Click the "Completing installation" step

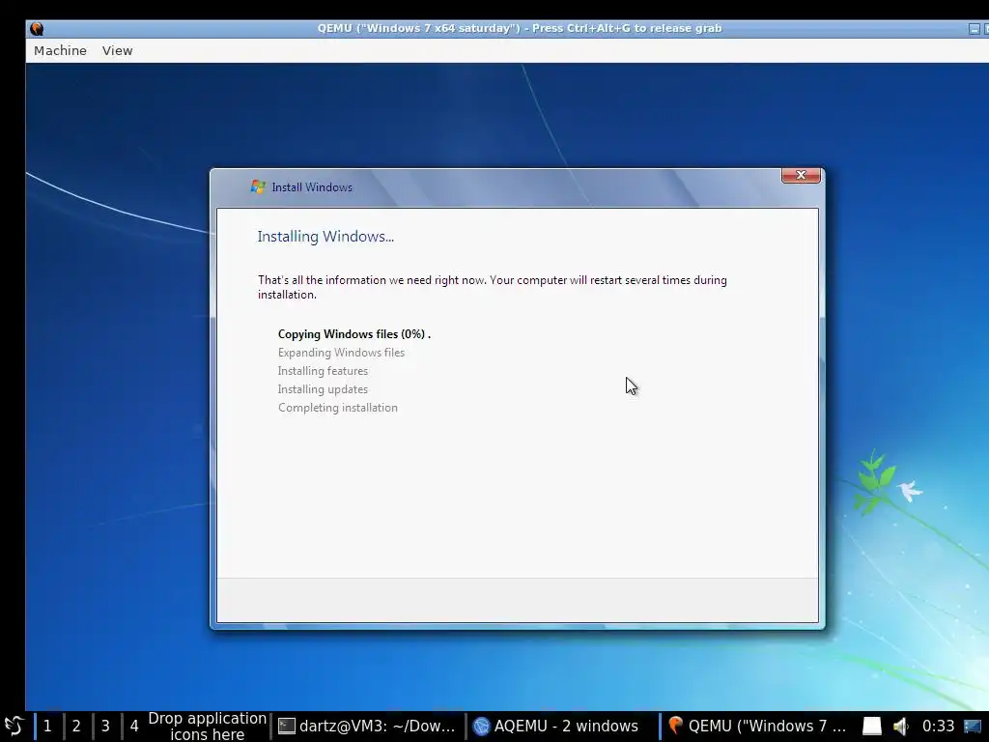pyautogui.click(x=338, y=408)
